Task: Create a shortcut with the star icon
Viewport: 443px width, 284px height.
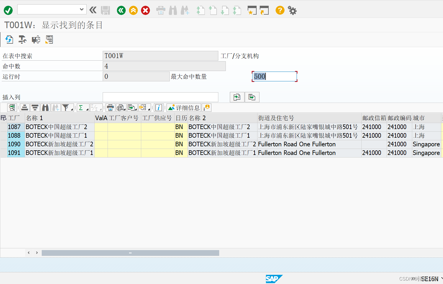Action: point(252,10)
